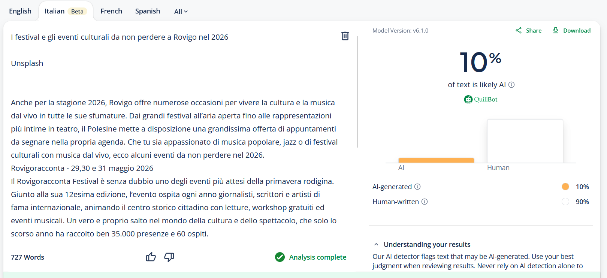Toggle the orange AI-generated highlight circle
607x278 pixels.
(565, 187)
